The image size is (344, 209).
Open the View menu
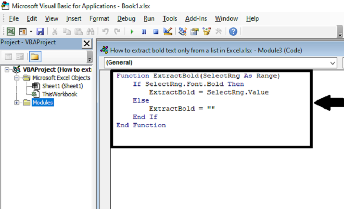coord(51,19)
